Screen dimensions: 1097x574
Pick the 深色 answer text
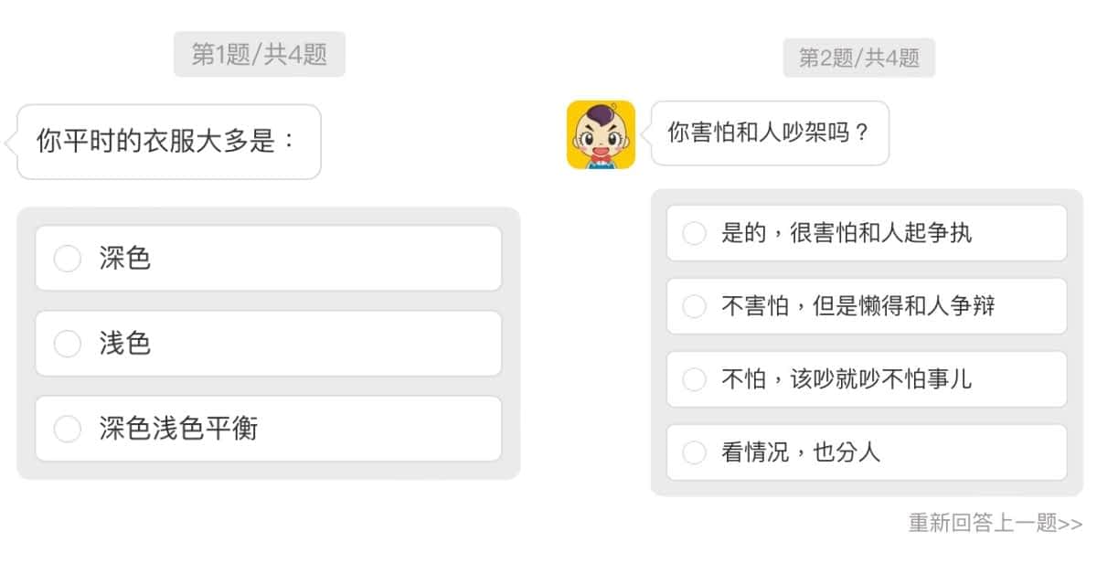tap(124, 259)
